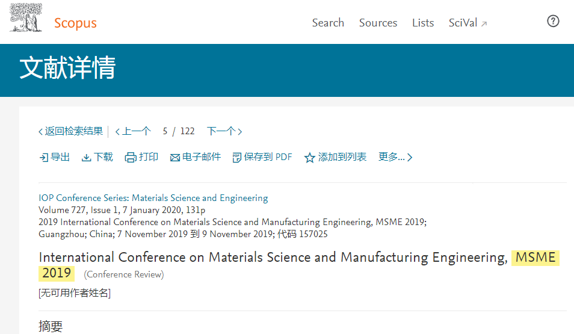This screenshot has width=574, height=334.
Task: Click the Elsevier tree logo
Action: pos(26,17)
